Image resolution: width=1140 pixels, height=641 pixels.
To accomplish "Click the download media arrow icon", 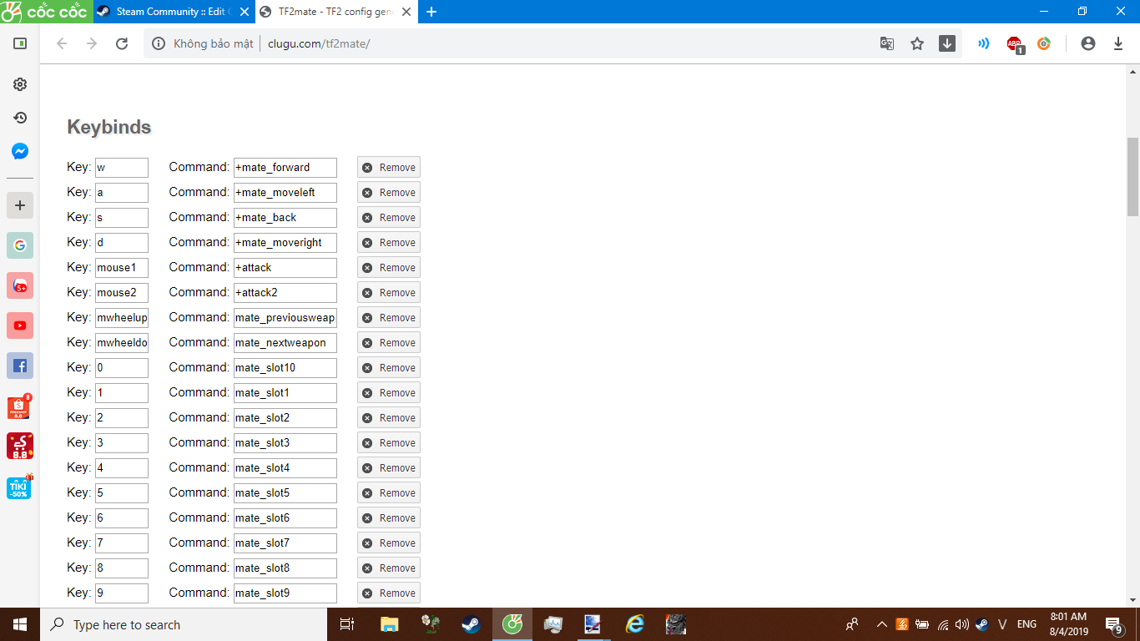I will (947, 43).
